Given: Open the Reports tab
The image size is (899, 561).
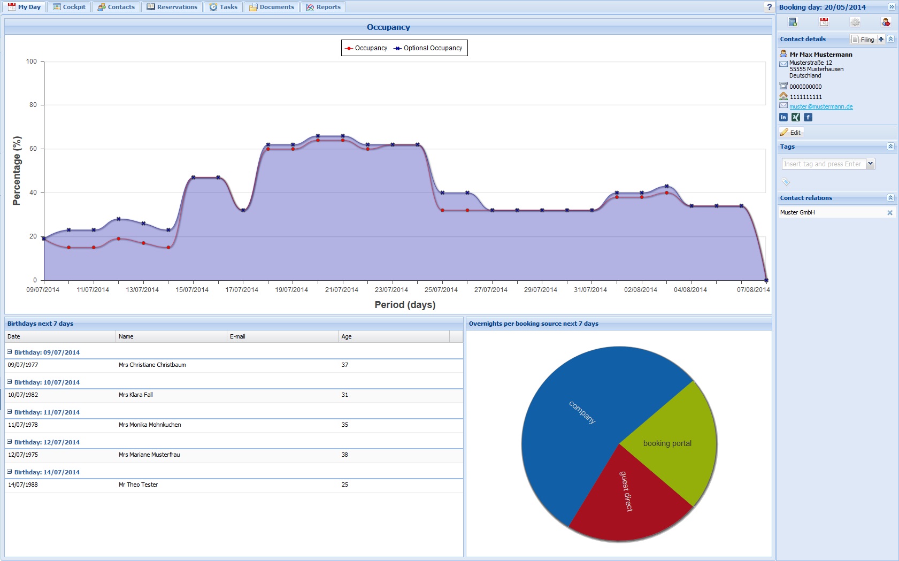Looking at the screenshot, I should (x=323, y=7).
